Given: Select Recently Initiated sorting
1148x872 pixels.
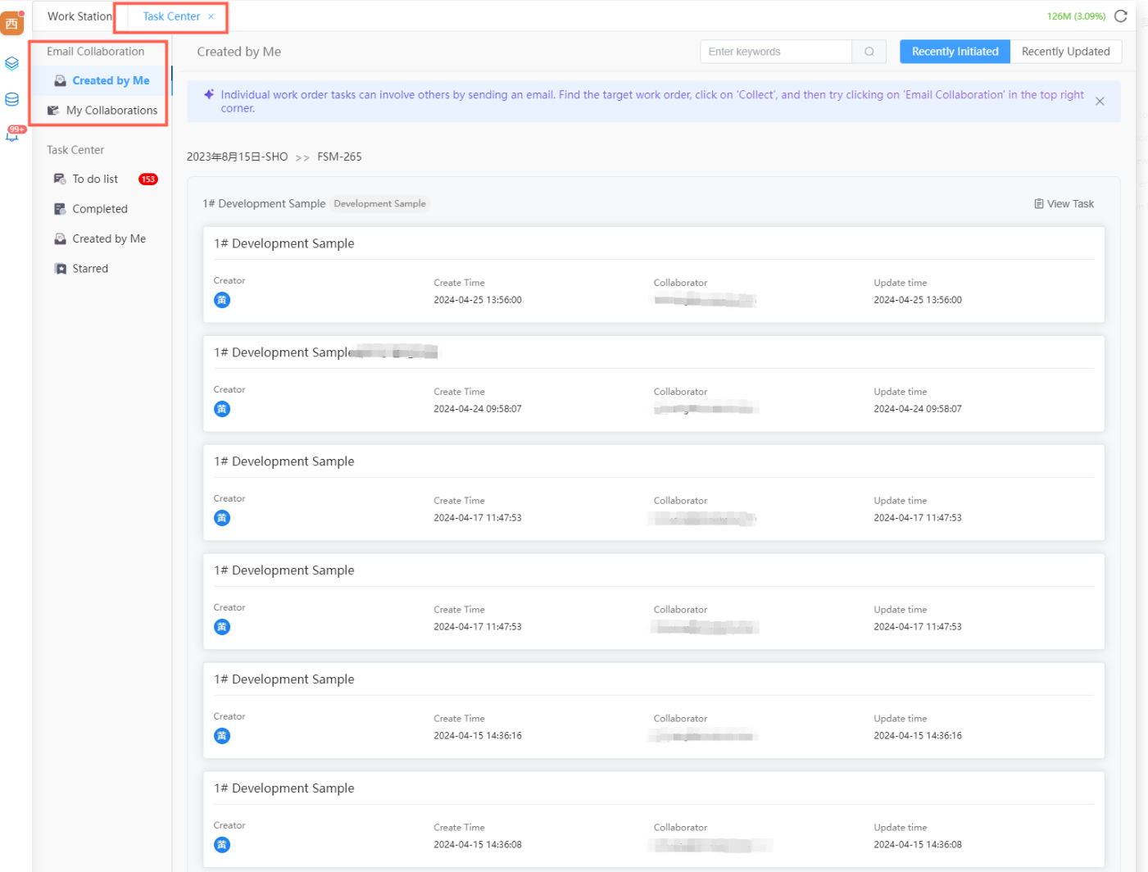Looking at the screenshot, I should click(x=955, y=52).
